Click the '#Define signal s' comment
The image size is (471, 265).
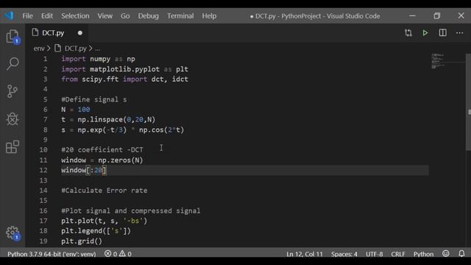[x=94, y=99]
